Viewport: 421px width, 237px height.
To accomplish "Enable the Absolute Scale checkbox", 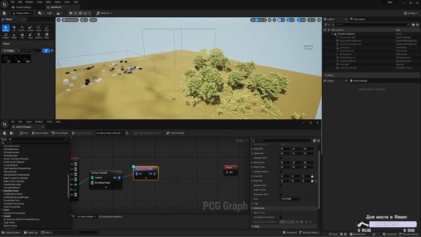I will 281,186.
